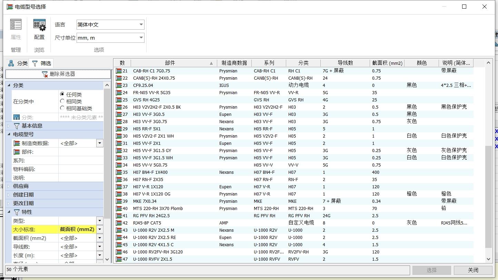This screenshot has width=498, height=280.
Task: Select the 相同类 radio option
Action: tap(62, 101)
